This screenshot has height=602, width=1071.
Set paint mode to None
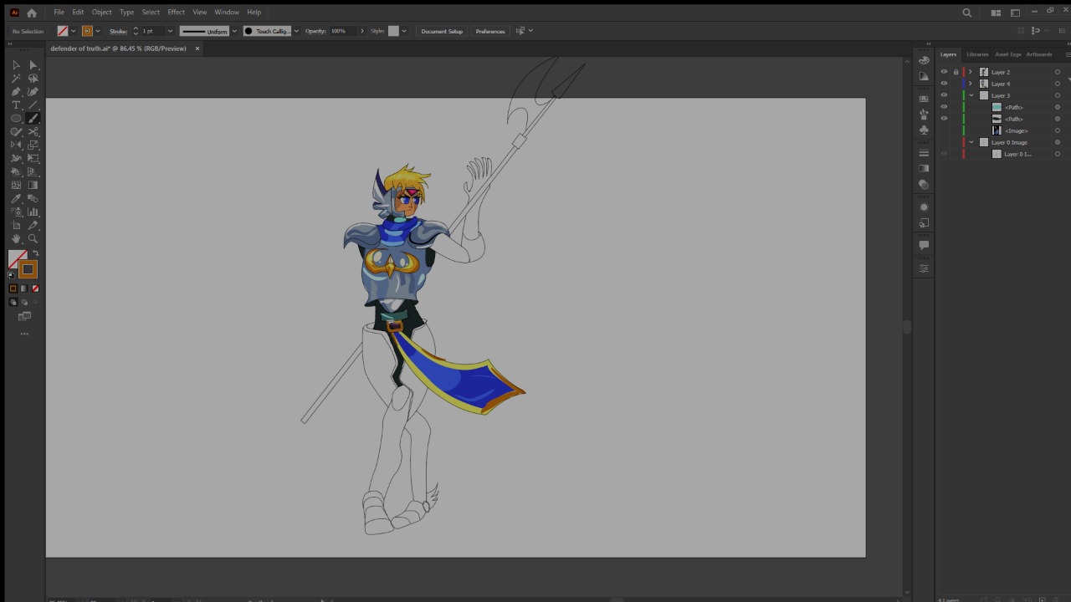pos(35,288)
